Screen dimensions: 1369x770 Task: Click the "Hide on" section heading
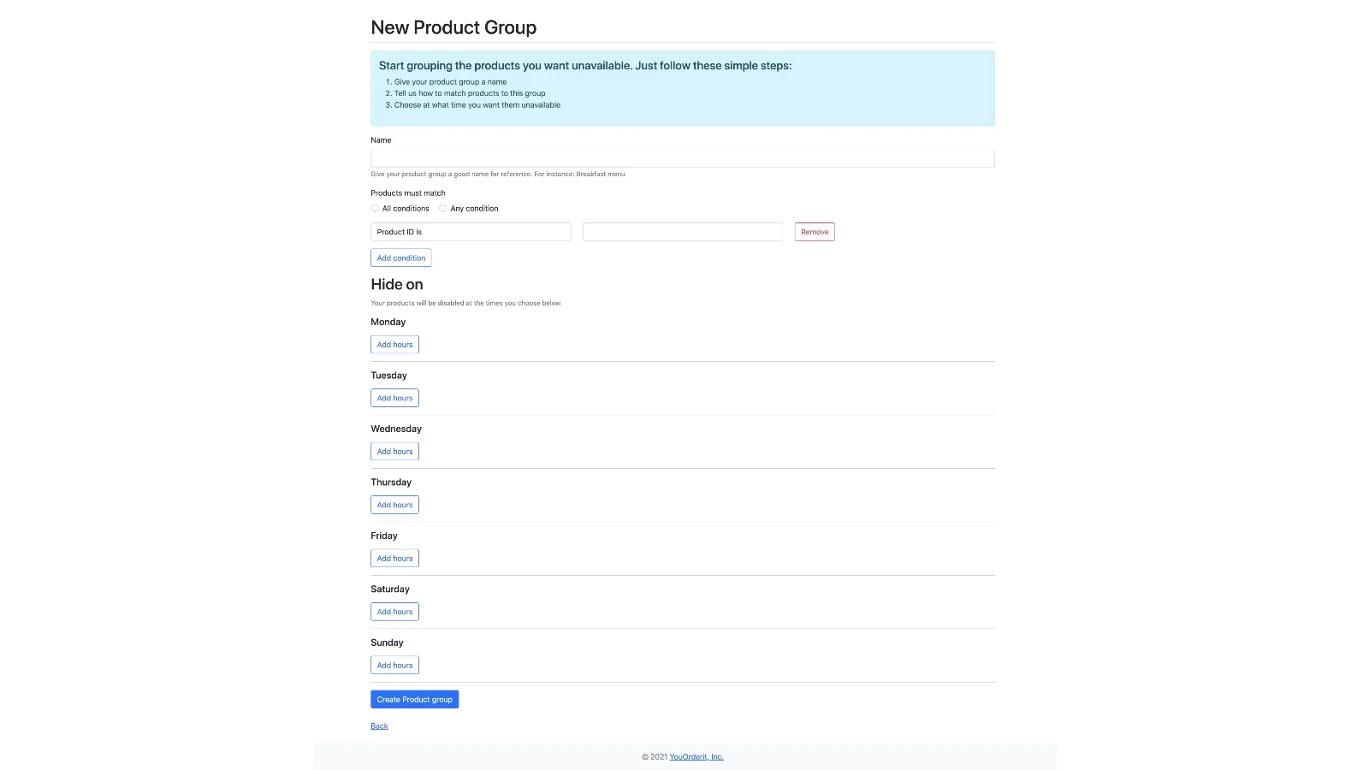click(x=397, y=285)
